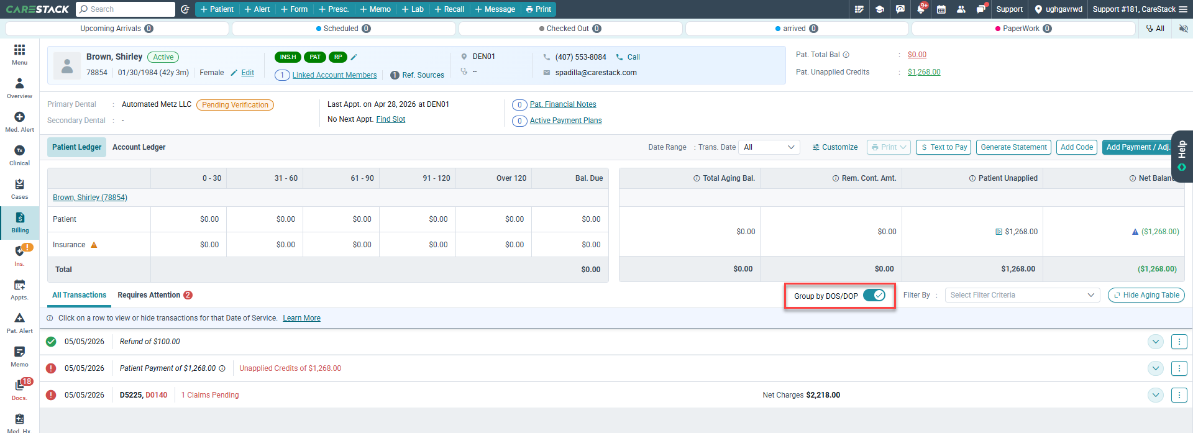
Task: Click the Find Slot link
Action: click(x=390, y=119)
